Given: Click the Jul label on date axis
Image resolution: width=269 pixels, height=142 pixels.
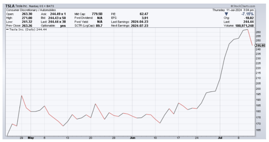Looking at the screenshot, I should [220, 138].
